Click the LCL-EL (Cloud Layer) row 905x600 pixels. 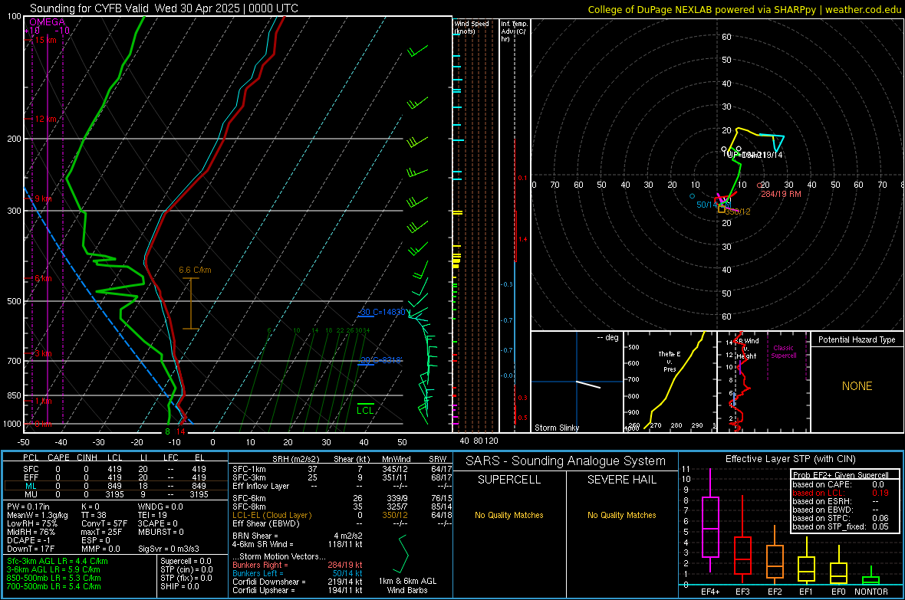coord(342,515)
